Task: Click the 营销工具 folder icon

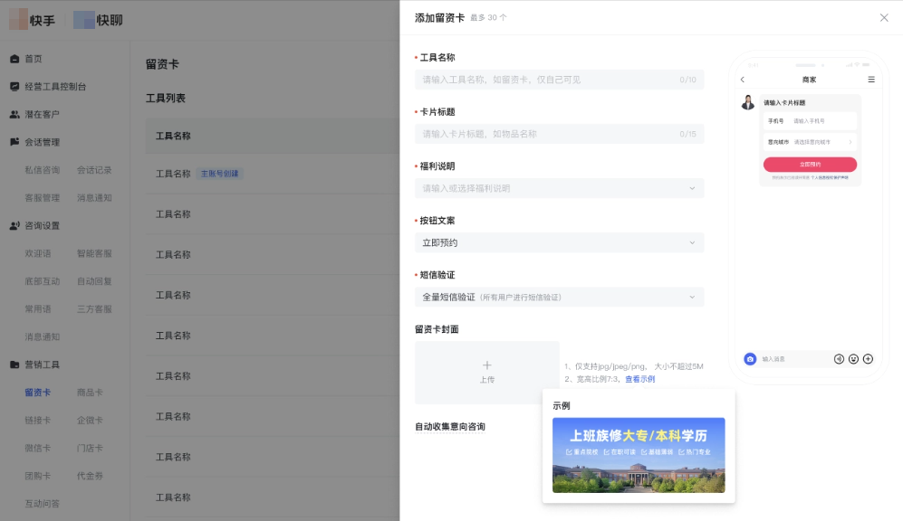Action: 13,365
